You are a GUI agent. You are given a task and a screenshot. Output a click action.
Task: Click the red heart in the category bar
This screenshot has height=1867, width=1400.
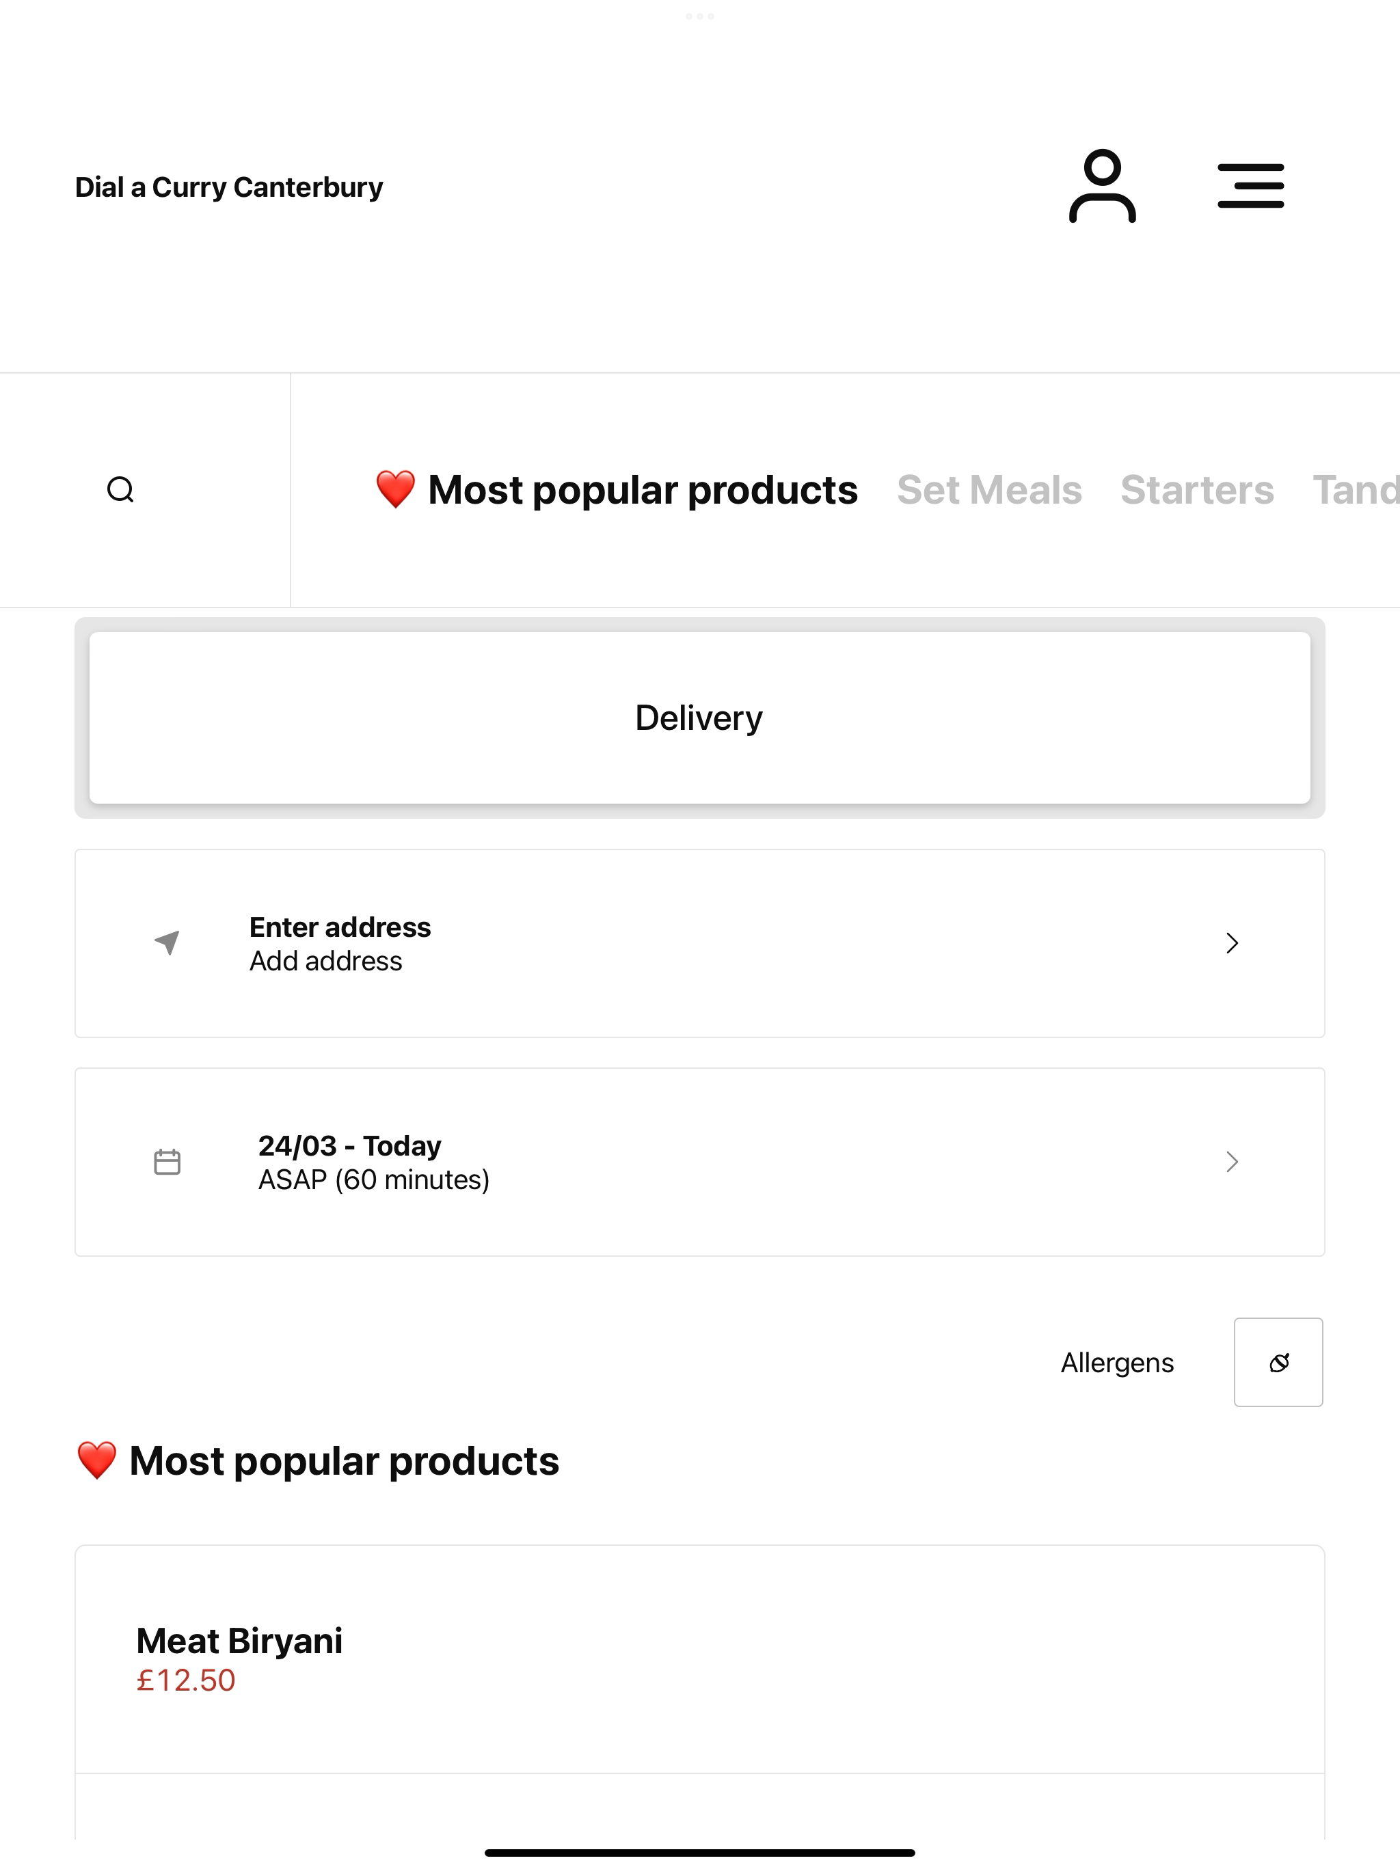(x=395, y=489)
